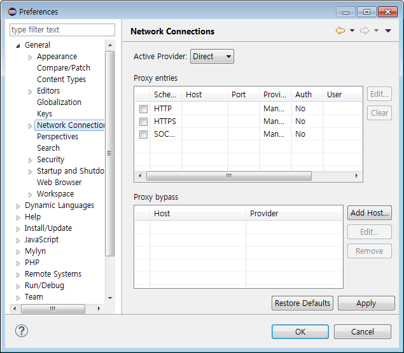Maximize the Preferences window
This screenshot has width=404, height=353.
click(x=366, y=12)
